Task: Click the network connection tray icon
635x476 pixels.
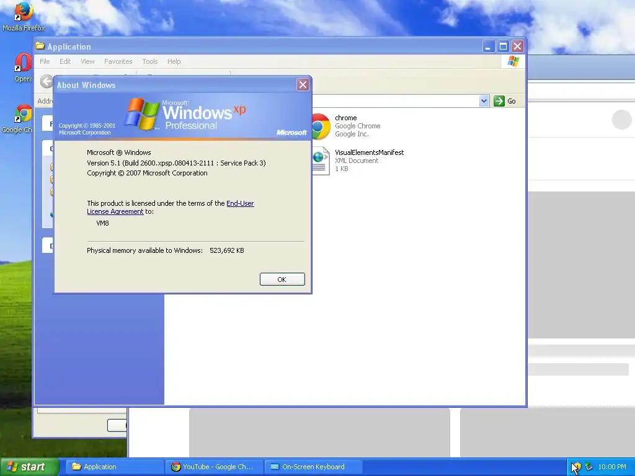Action: pos(588,467)
